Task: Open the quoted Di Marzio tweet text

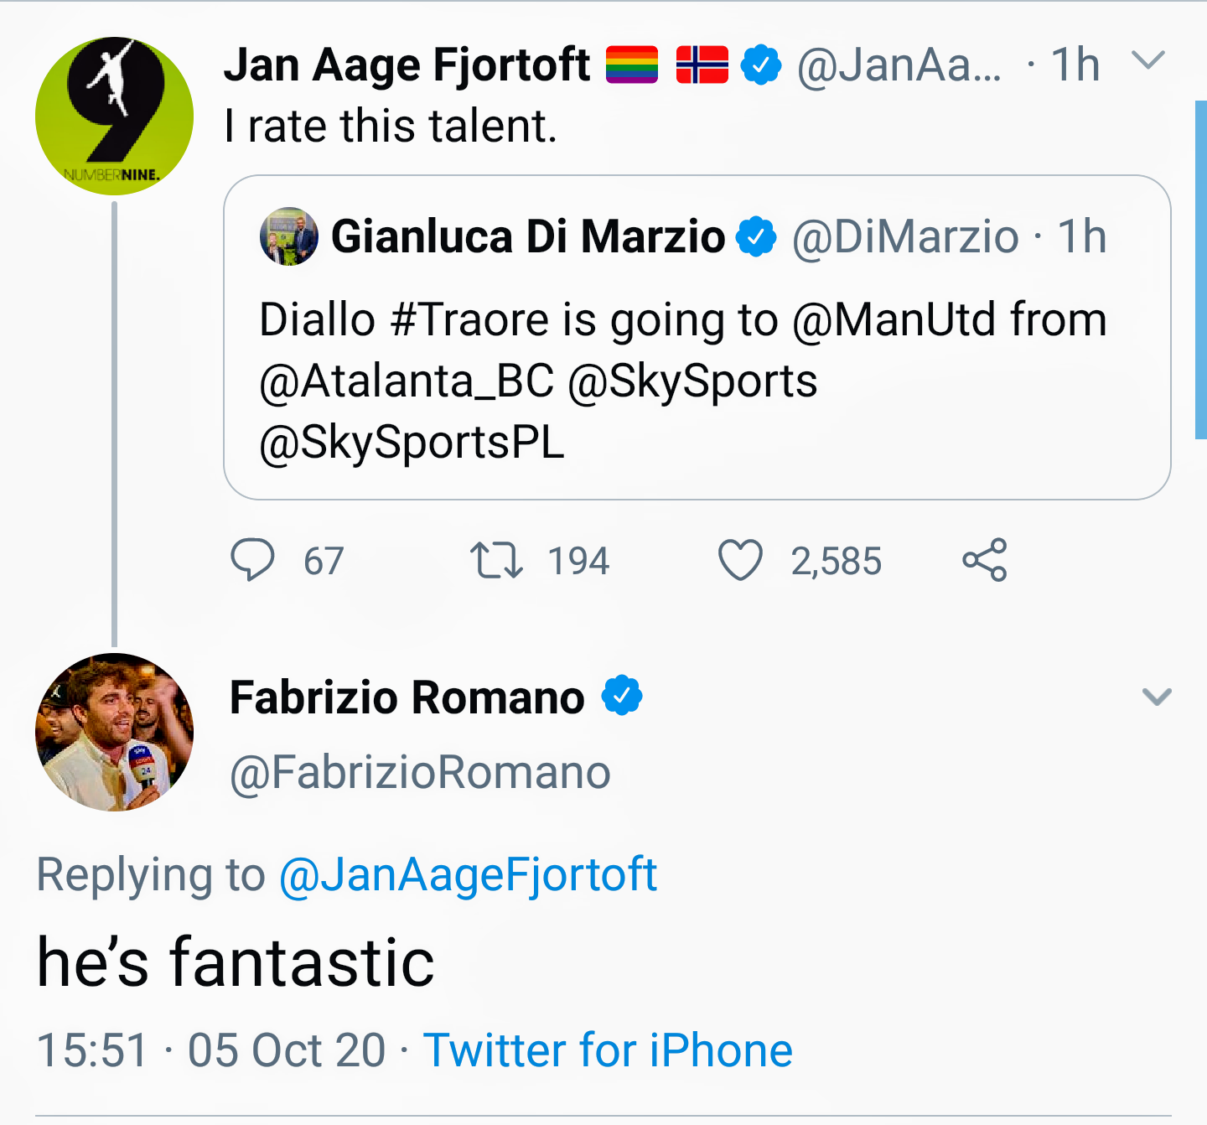Action: (682, 381)
